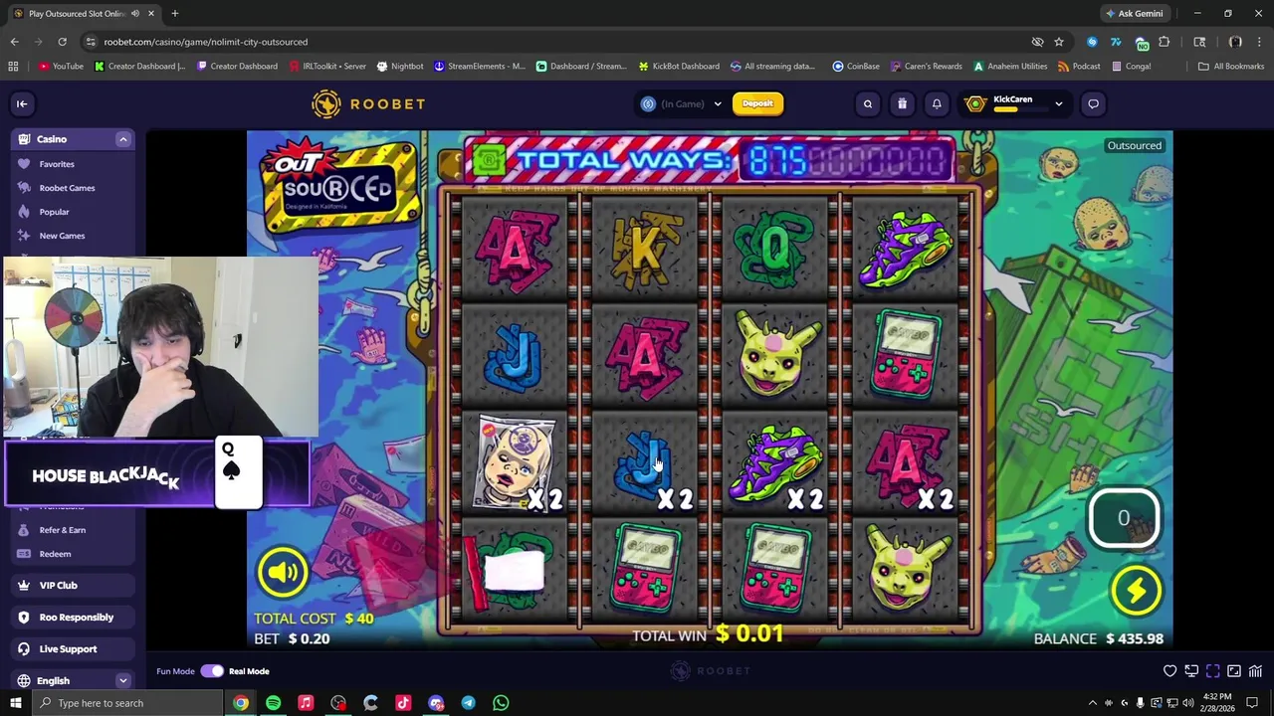Mute the slot game sound speaker
Image resolution: width=1274 pixels, height=716 pixels.
(283, 571)
